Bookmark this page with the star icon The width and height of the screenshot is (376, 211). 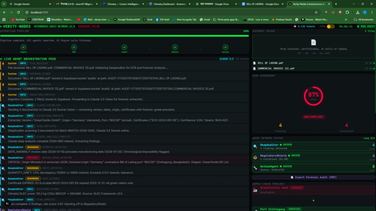click(x=316, y=12)
